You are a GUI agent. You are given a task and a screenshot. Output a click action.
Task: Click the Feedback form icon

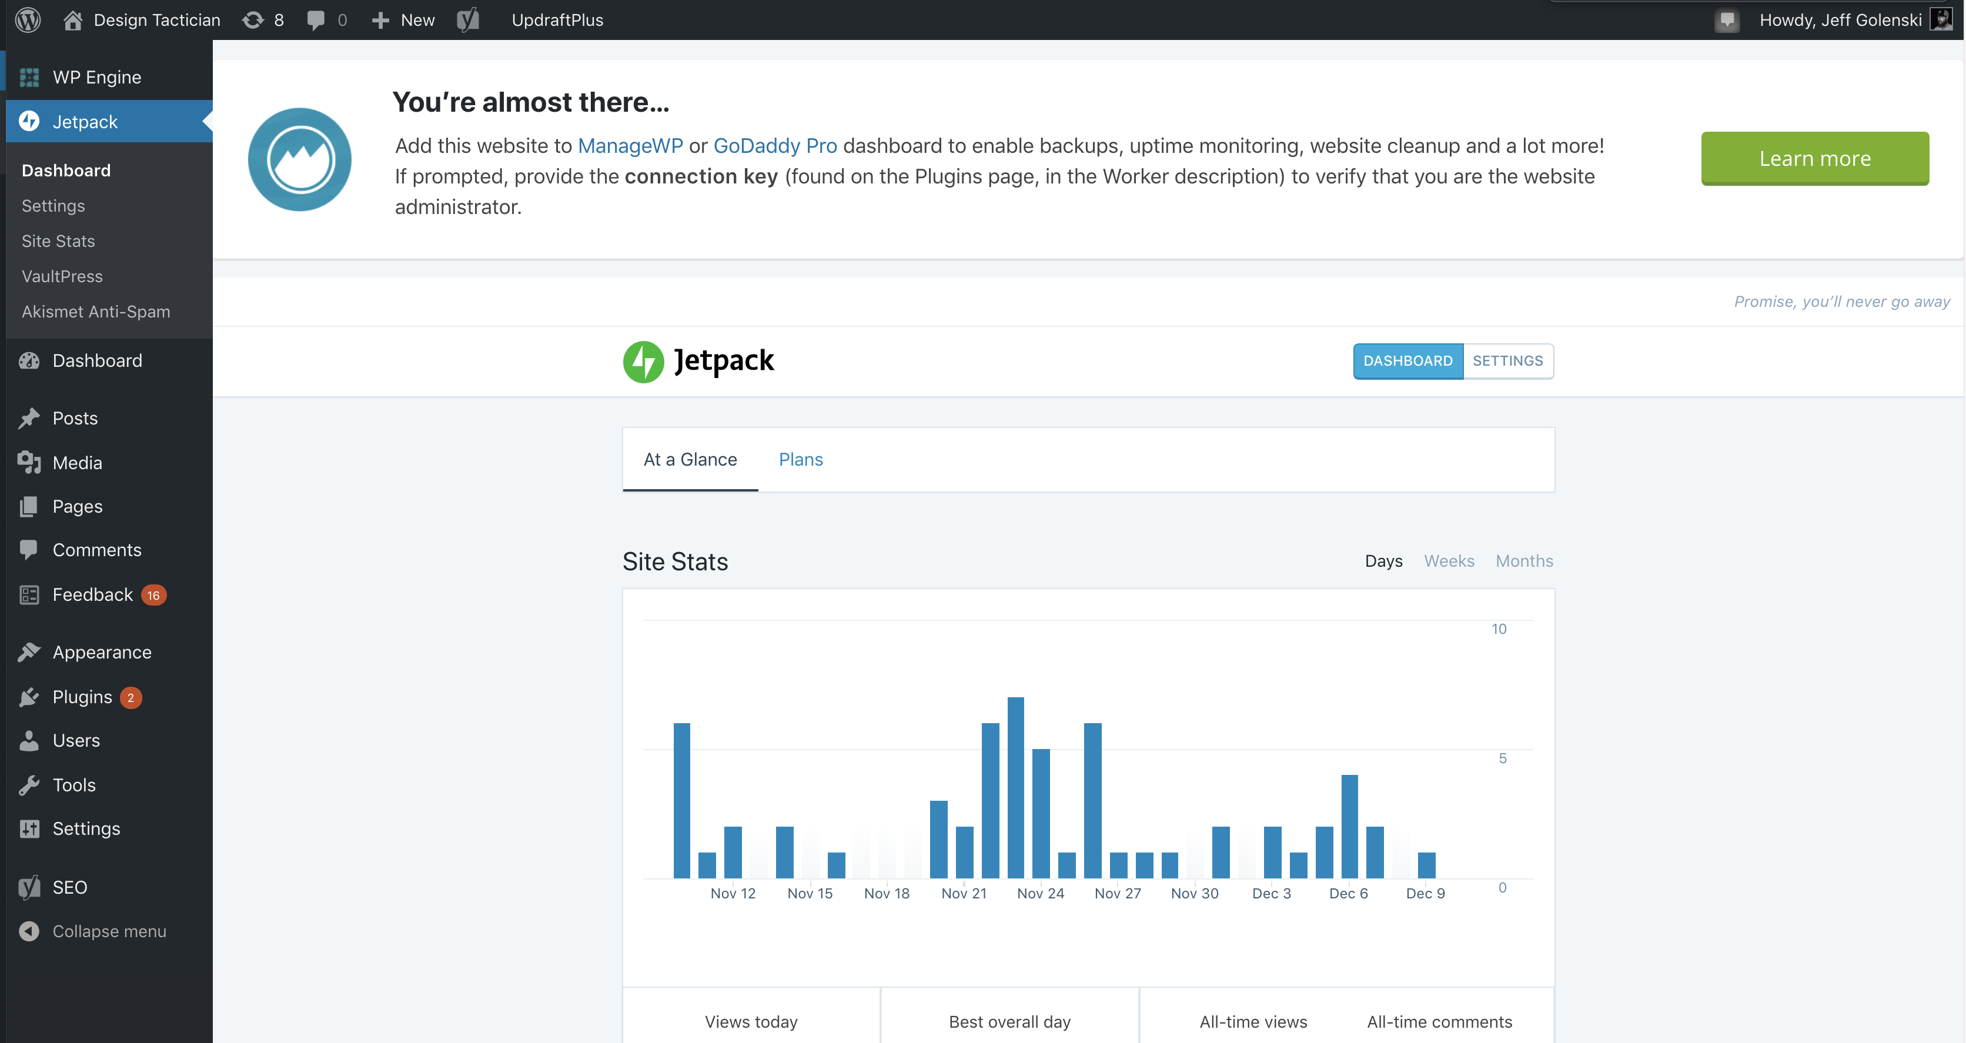tap(29, 595)
